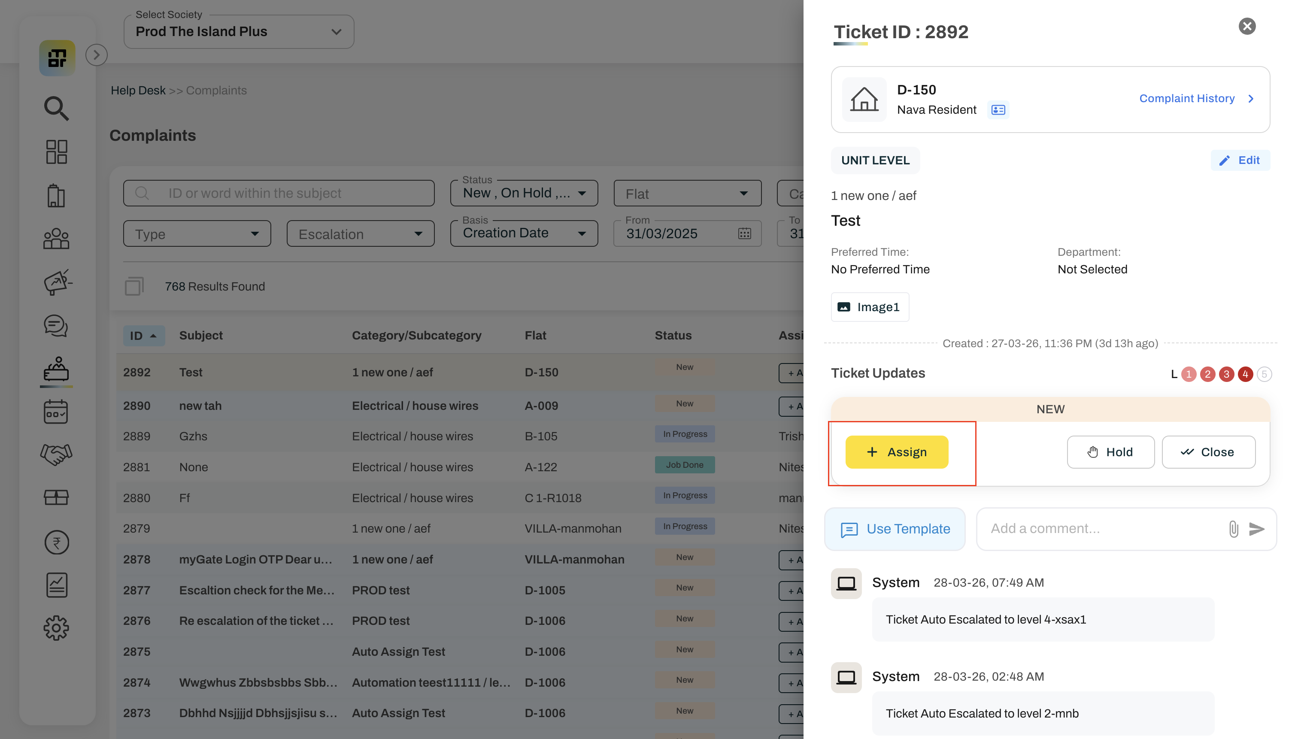Click the UNIT LEVEL tag
Viewport: 1298px width, 739px height.
point(875,161)
